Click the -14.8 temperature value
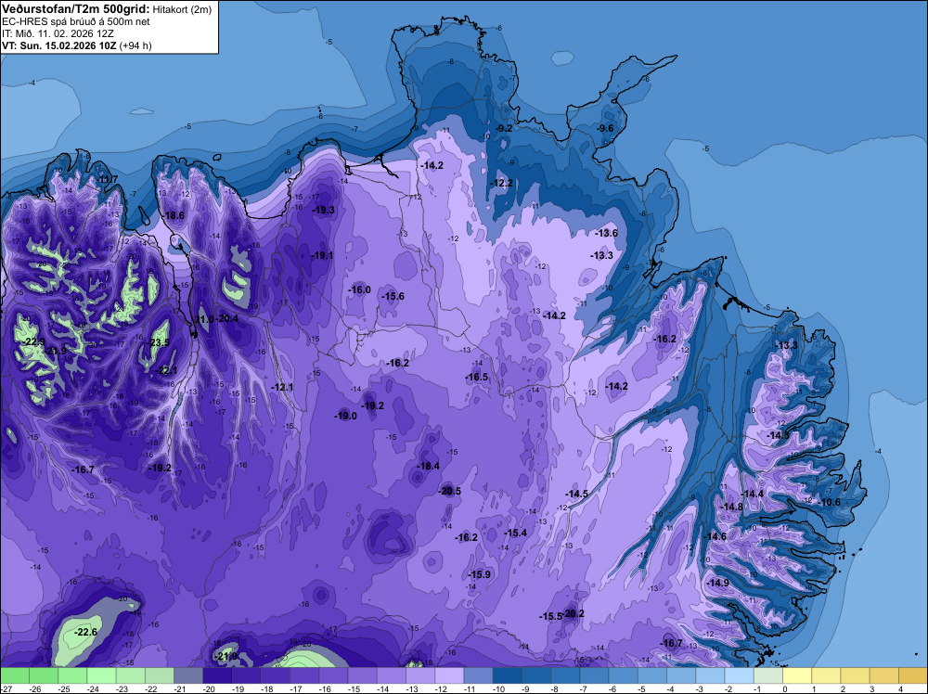The image size is (928, 694). tap(732, 507)
